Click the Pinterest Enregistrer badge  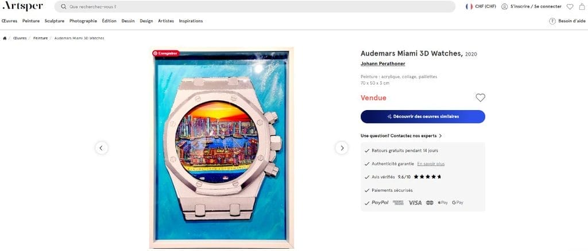click(x=166, y=53)
